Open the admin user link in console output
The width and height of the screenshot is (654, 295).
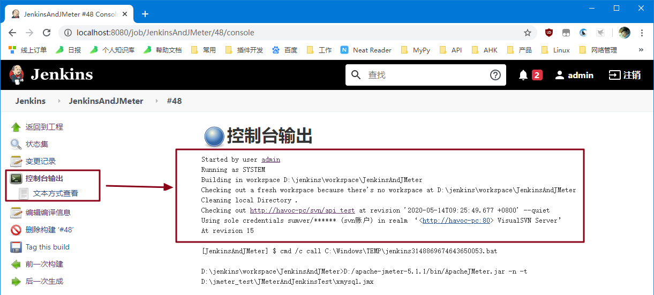click(x=270, y=160)
